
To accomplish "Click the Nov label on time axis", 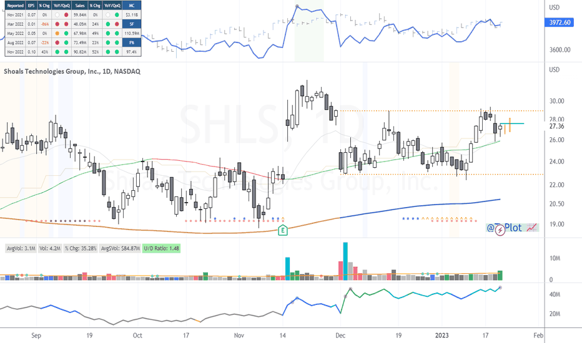I will coord(239,336).
